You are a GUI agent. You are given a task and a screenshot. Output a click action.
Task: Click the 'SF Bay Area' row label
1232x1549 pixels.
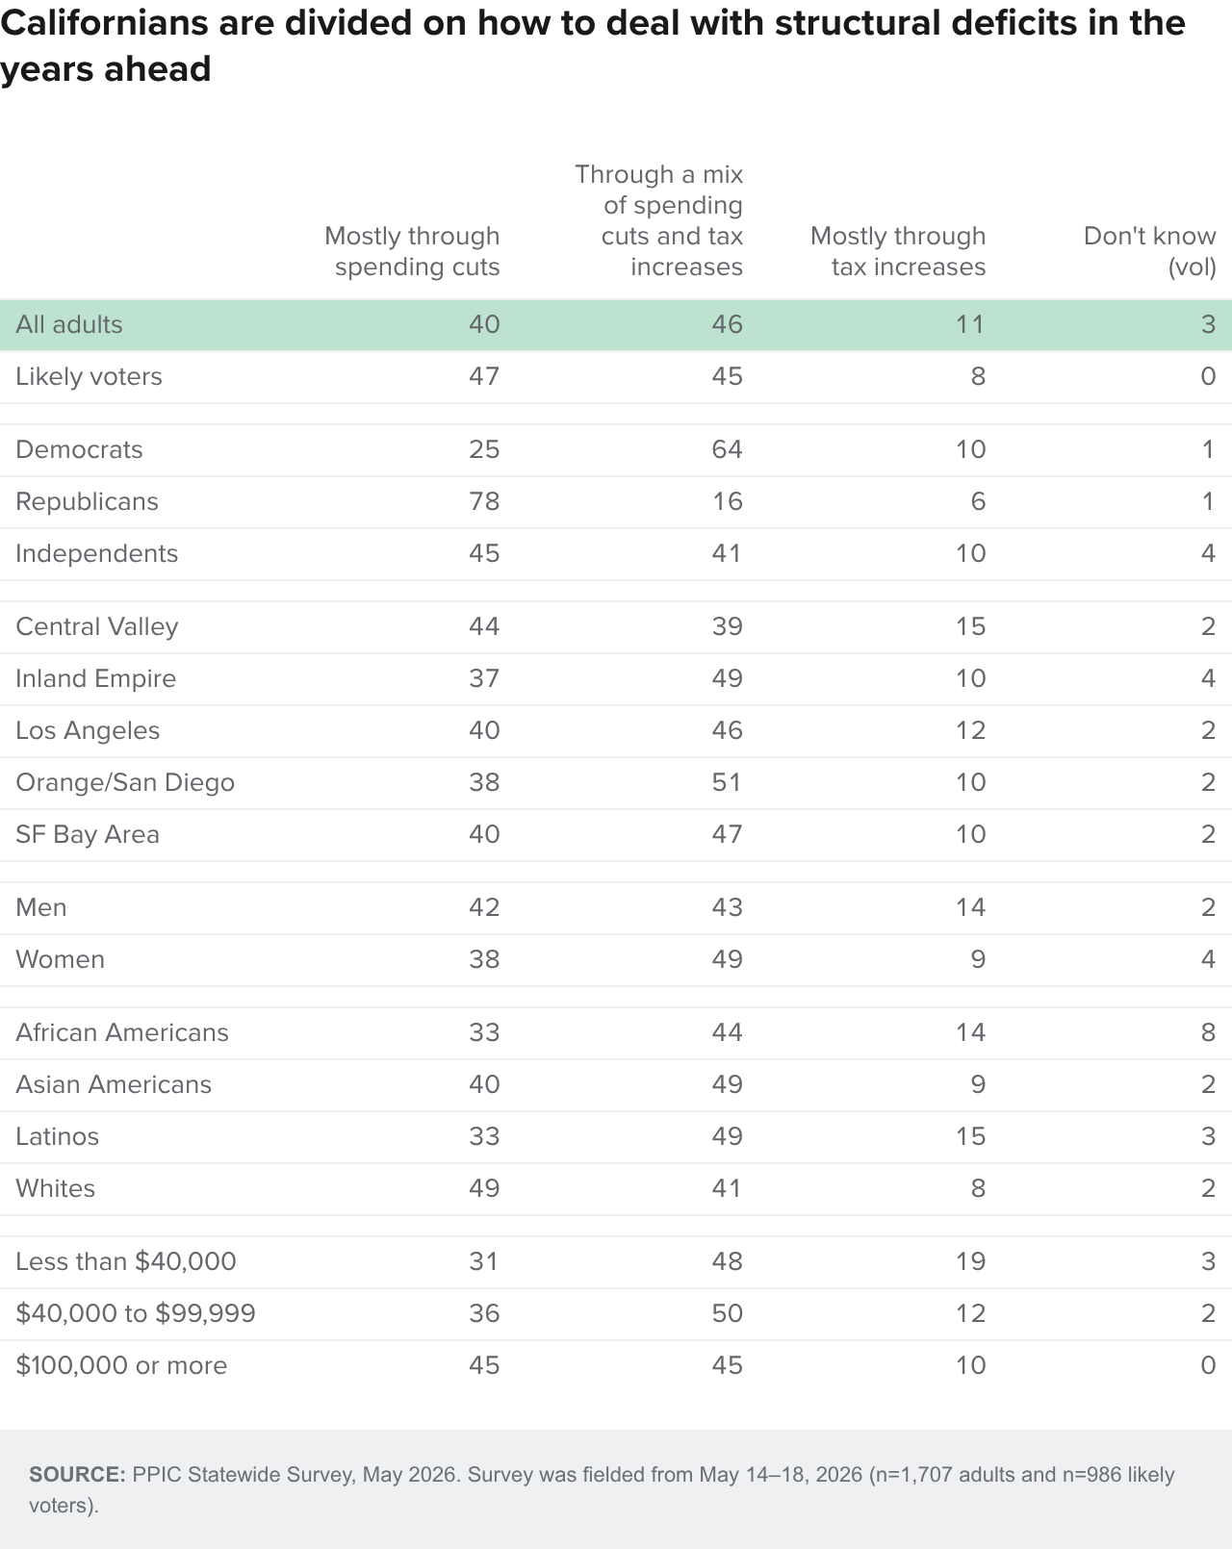coord(88,834)
